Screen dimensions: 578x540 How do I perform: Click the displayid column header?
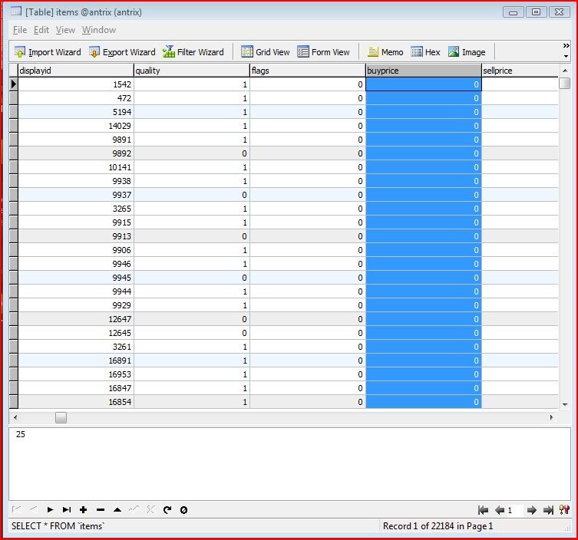[76, 71]
